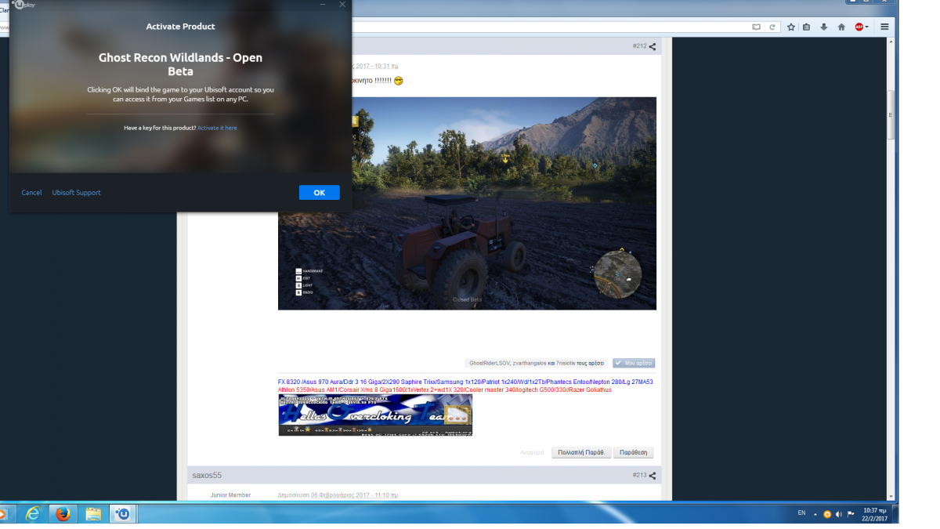Minimize the Uplay dialog window
940x529 pixels.
tap(324, 5)
